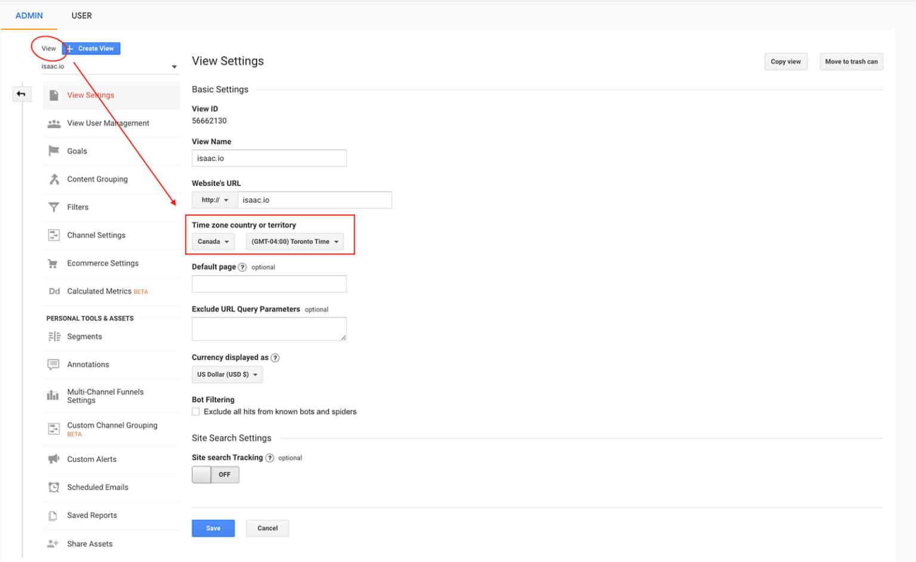Open the US Dollar currency dropdown
The width and height of the screenshot is (916, 562).
227,374
